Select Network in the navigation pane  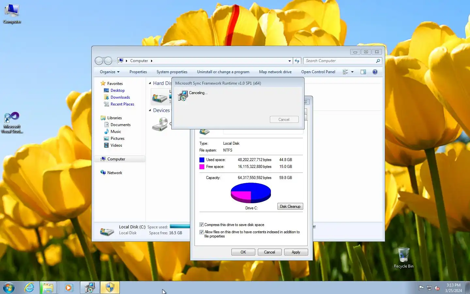tap(115, 173)
